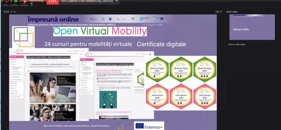Click the 'Joi 6 august 2020' date text
This screenshot has width=281, height=130.
(x=152, y=25)
